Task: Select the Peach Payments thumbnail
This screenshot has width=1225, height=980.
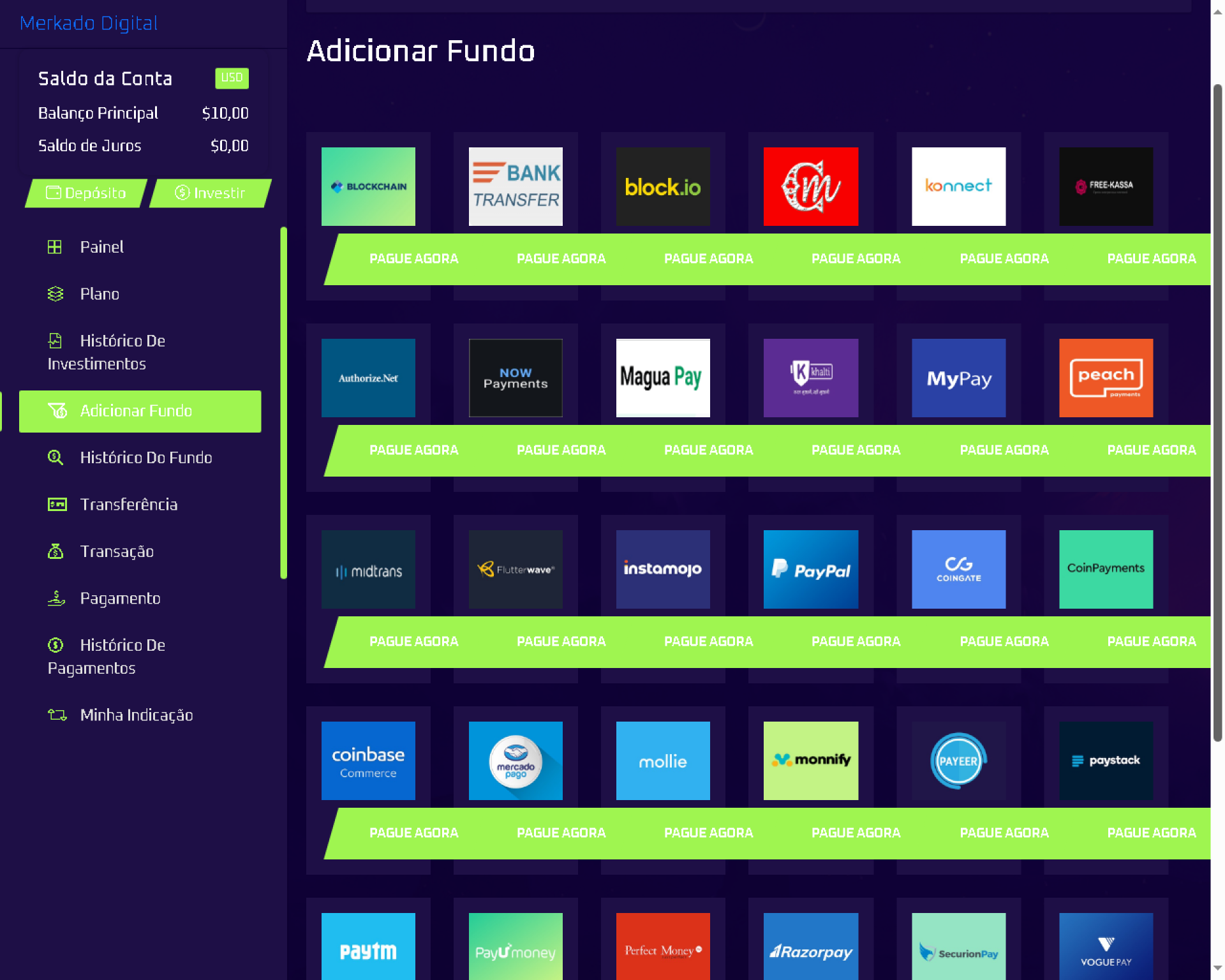Action: (x=1106, y=378)
